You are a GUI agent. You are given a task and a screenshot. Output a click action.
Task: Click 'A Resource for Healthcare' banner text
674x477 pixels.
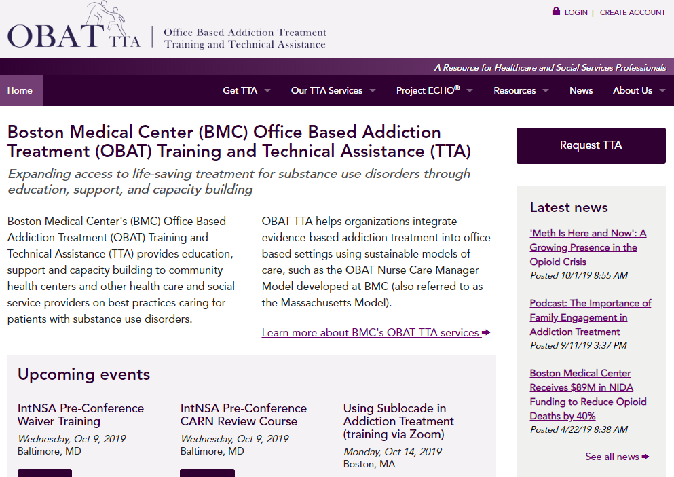point(550,67)
